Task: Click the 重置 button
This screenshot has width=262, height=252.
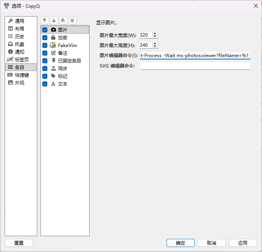Action: 19,243
